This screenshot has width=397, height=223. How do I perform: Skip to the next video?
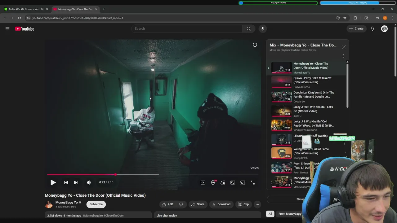pyautogui.click(x=76, y=182)
